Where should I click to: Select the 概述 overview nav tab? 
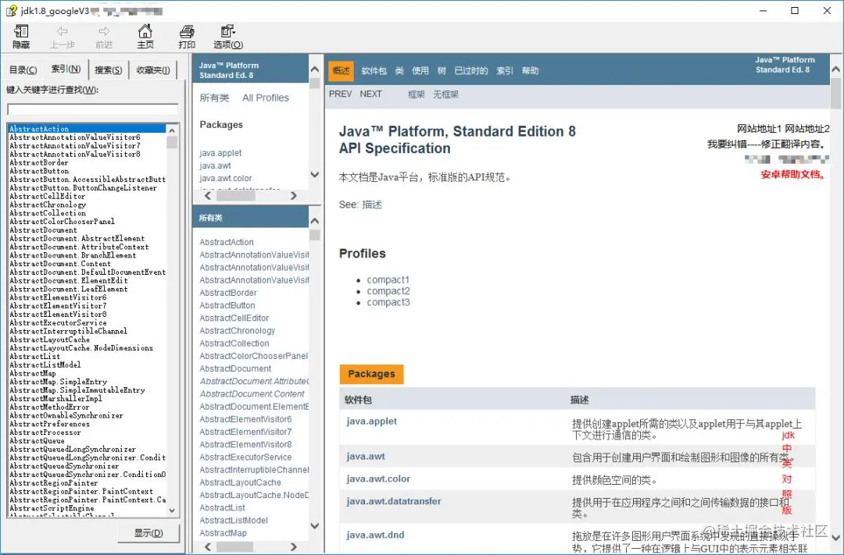click(342, 70)
